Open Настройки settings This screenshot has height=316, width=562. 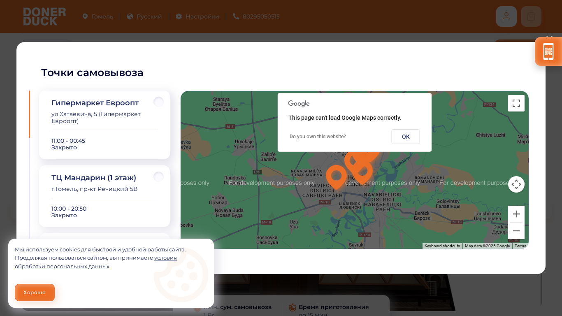[x=197, y=16]
